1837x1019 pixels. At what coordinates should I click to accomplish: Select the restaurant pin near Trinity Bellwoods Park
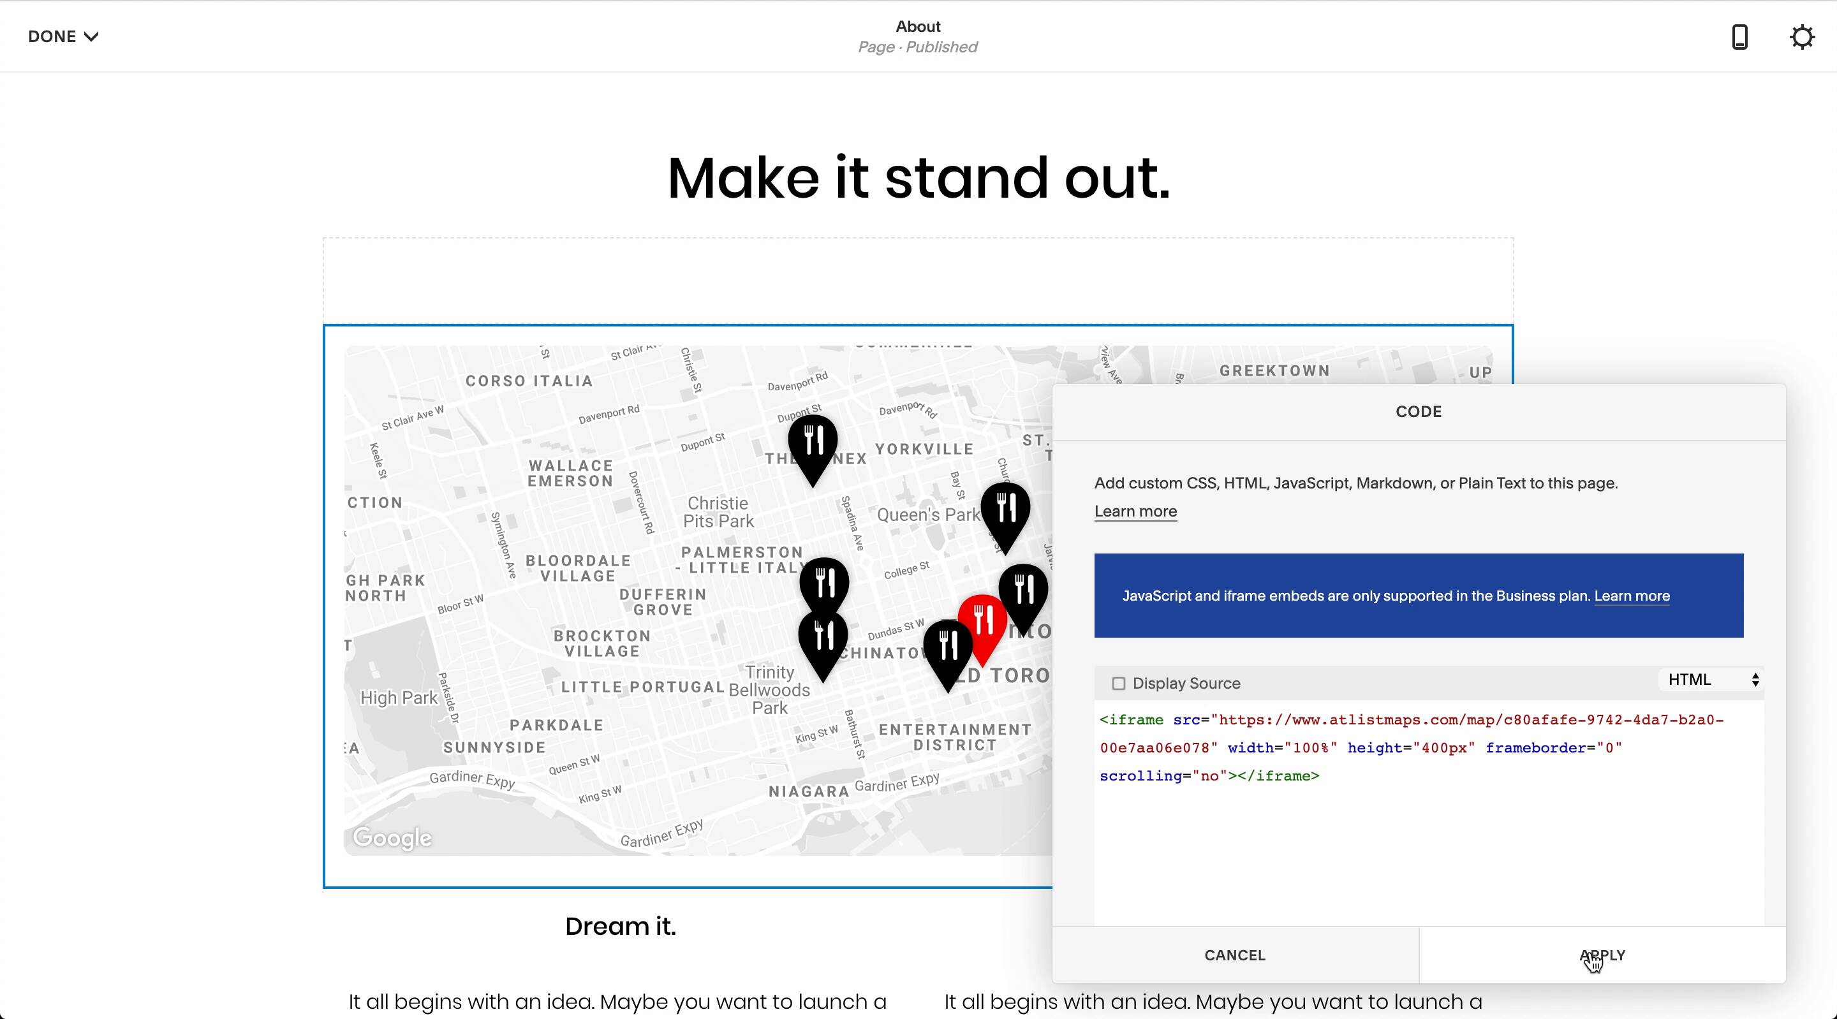tap(823, 646)
